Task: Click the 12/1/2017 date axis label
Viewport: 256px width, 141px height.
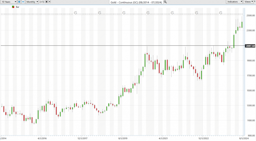Action: pyautogui.click(x=82, y=139)
